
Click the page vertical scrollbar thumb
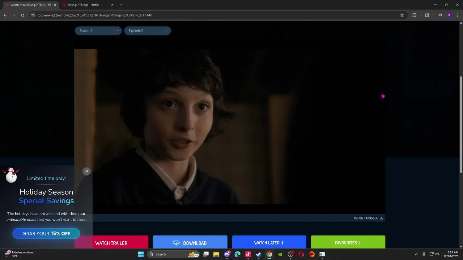pos(461,125)
